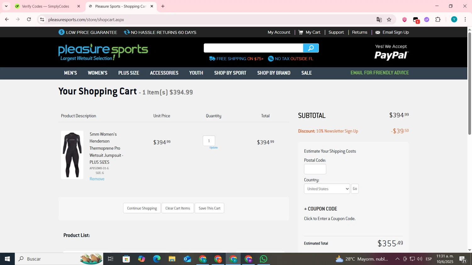Image resolution: width=472 pixels, height=265 pixels.
Task: Click the free shipping truck icon
Action: (x=212, y=59)
